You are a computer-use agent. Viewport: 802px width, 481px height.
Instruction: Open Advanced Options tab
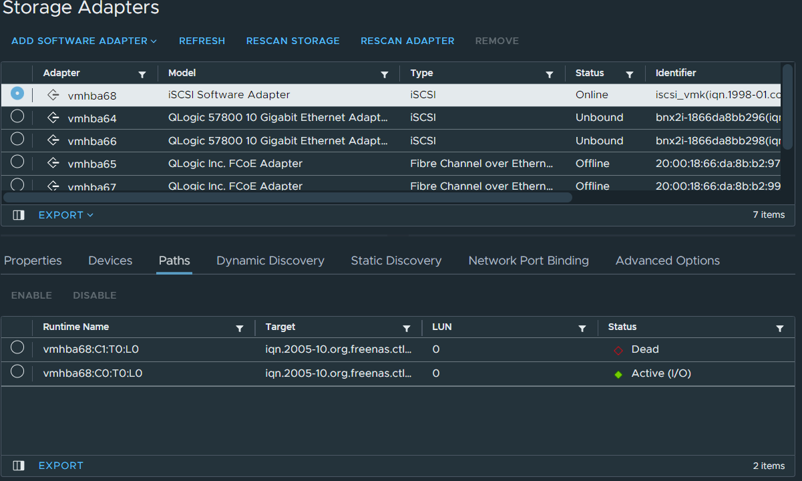coord(668,261)
